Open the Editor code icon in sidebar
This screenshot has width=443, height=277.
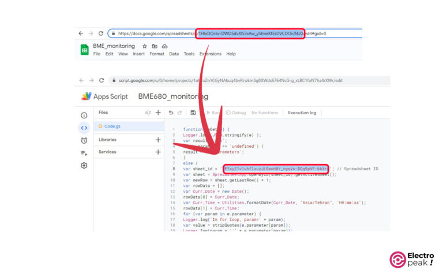pos(84,128)
